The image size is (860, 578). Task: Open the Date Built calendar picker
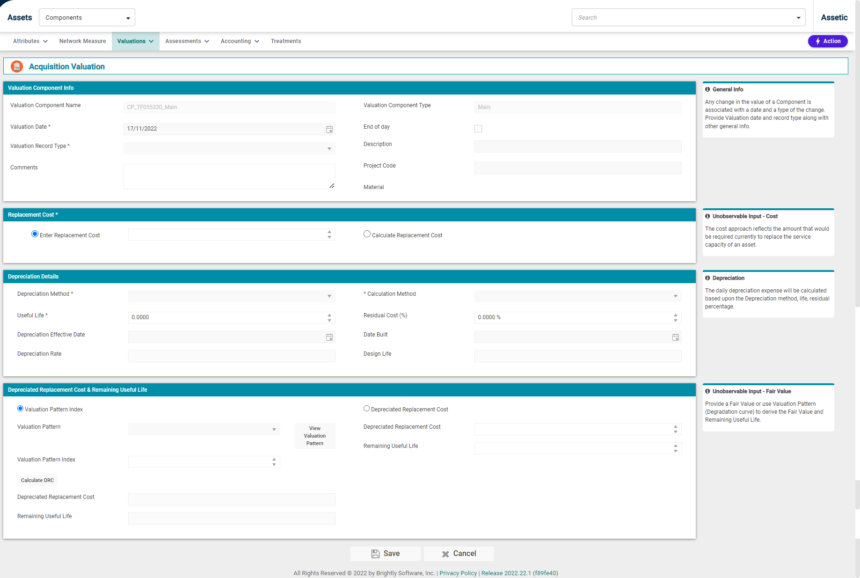pos(675,337)
